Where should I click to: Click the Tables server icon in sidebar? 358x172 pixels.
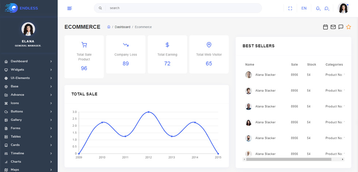[6, 137]
